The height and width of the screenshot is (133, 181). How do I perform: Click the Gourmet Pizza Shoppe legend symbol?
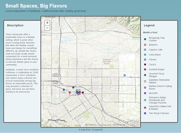pos(145,75)
